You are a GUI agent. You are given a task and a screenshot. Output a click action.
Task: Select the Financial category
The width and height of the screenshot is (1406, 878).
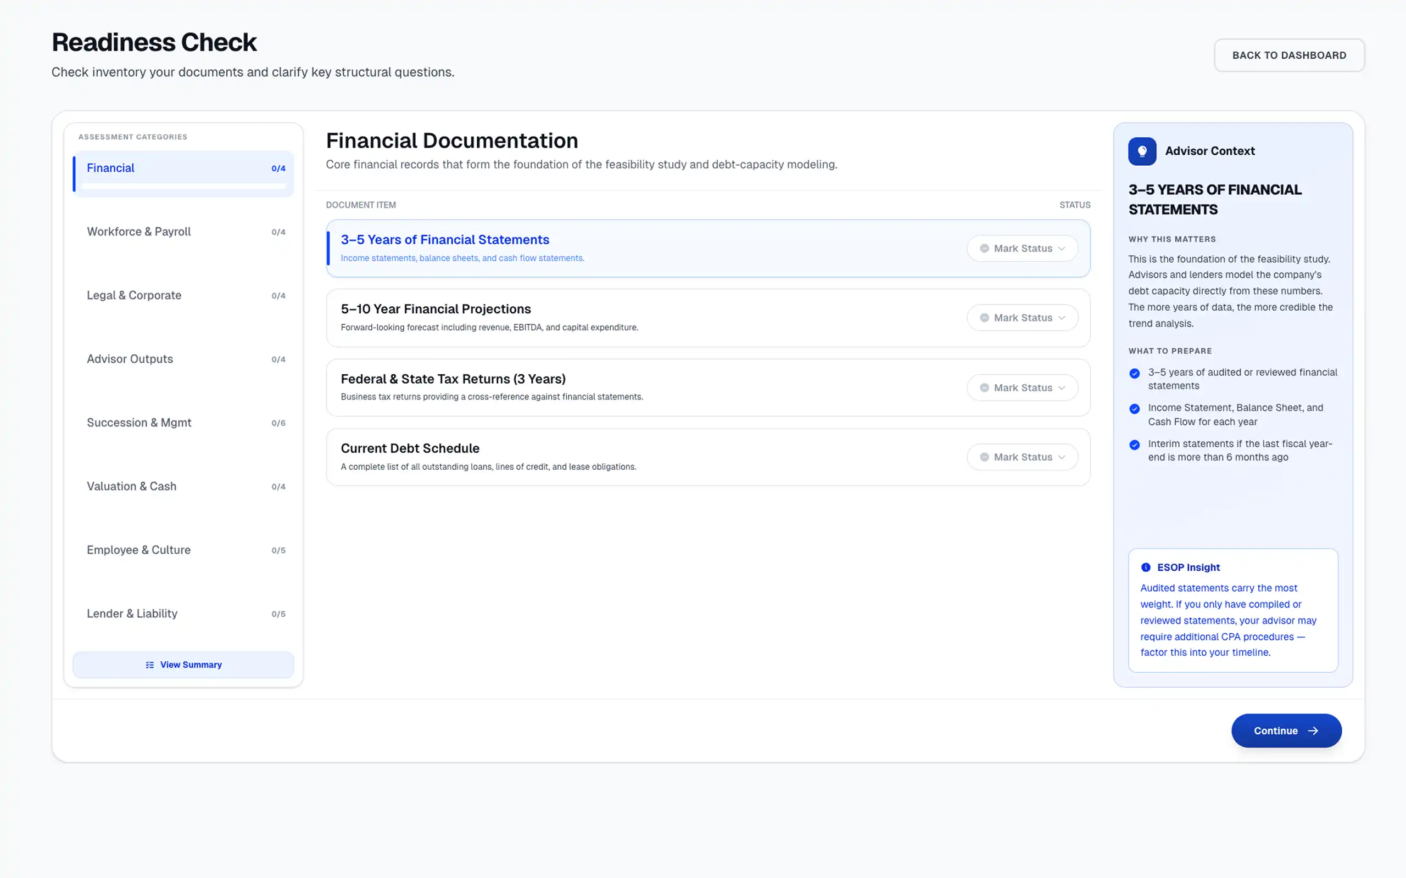(x=183, y=173)
